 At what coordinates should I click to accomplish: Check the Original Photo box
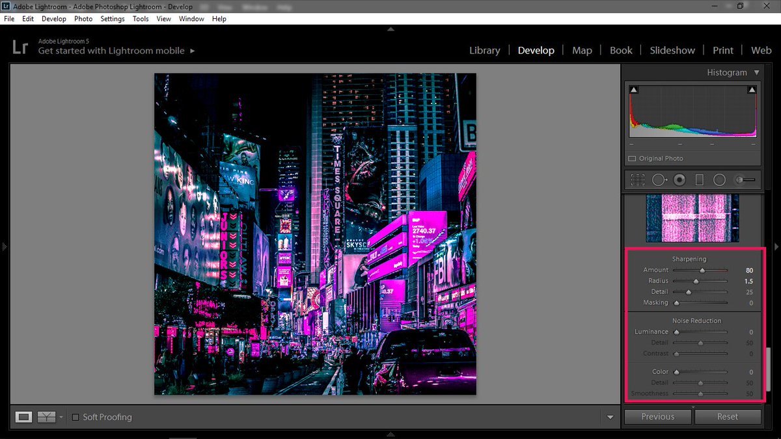tap(631, 159)
